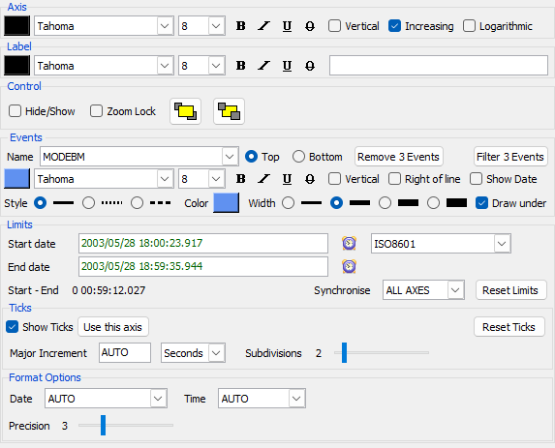Open the Events font blue color swatch
Image resolution: width=555 pixels, height=448 pixels.
17,179
